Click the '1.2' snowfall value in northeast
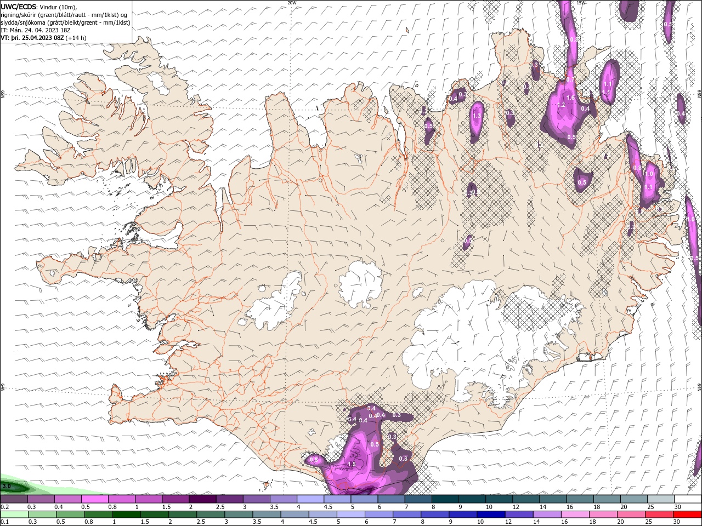The image size is (702, 526). [x=561, y=105]
